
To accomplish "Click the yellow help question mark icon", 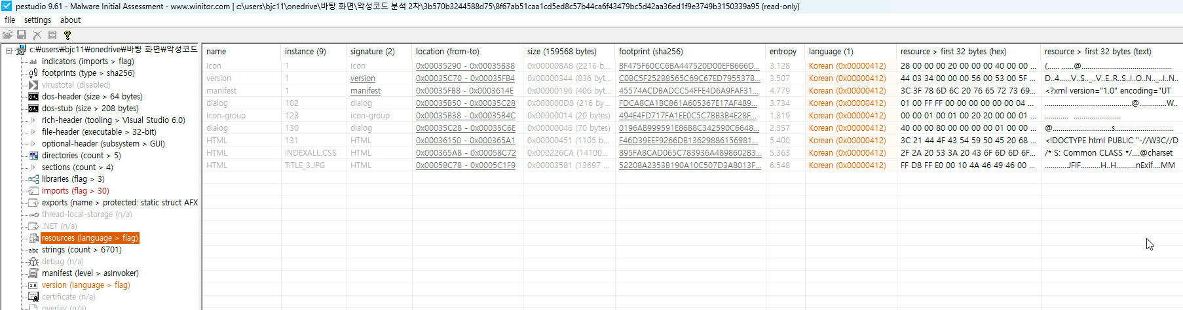I will pyautogui.click(x=67, y=35).
